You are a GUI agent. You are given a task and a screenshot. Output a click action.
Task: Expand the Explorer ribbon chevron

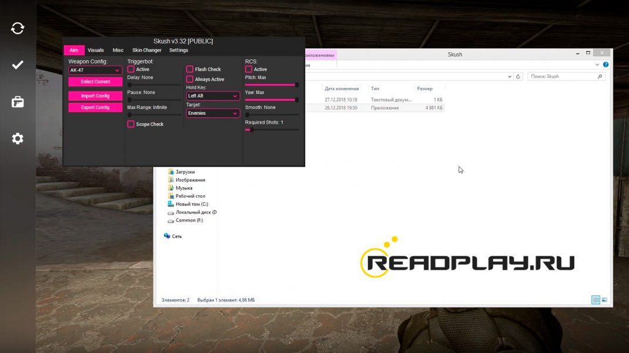point(597,65)
